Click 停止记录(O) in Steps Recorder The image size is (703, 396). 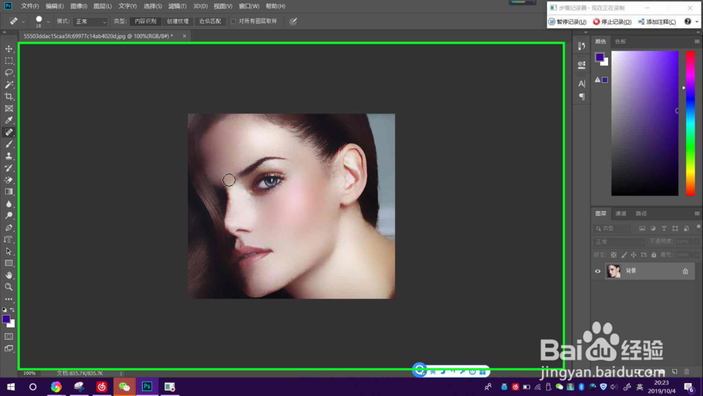(x=612, y=22)
